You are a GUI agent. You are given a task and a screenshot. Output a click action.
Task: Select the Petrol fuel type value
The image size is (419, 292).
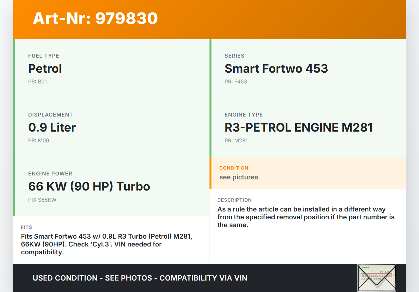[x=45, y=68]
